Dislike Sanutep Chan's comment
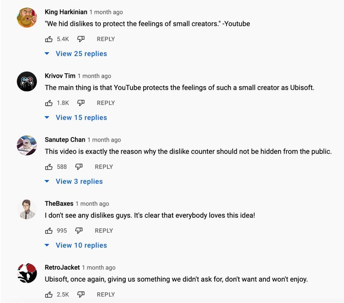This screenshot has height=303, width=344. click(79, 167)
